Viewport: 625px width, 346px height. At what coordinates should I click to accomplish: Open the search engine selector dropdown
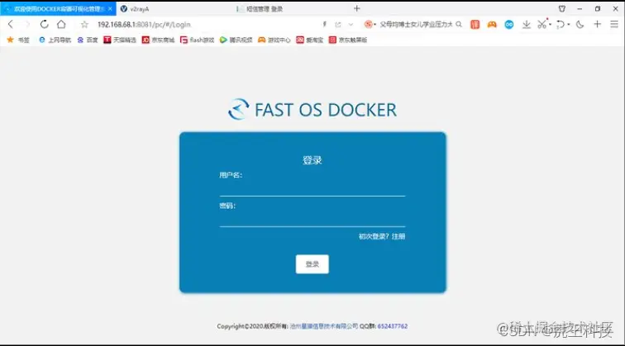370,24
